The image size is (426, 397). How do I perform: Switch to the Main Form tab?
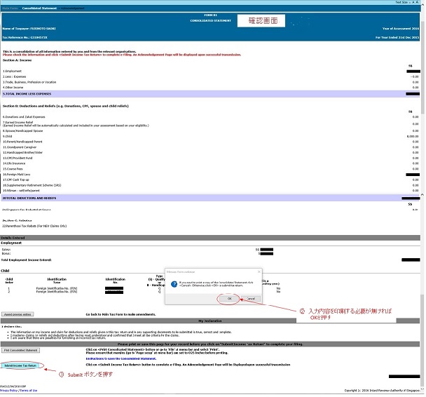tap(10, 8)
